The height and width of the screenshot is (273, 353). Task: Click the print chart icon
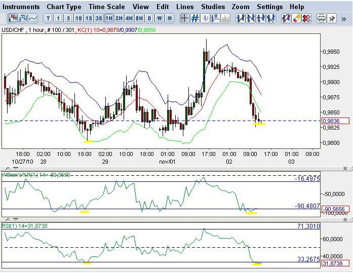[321, 18]
